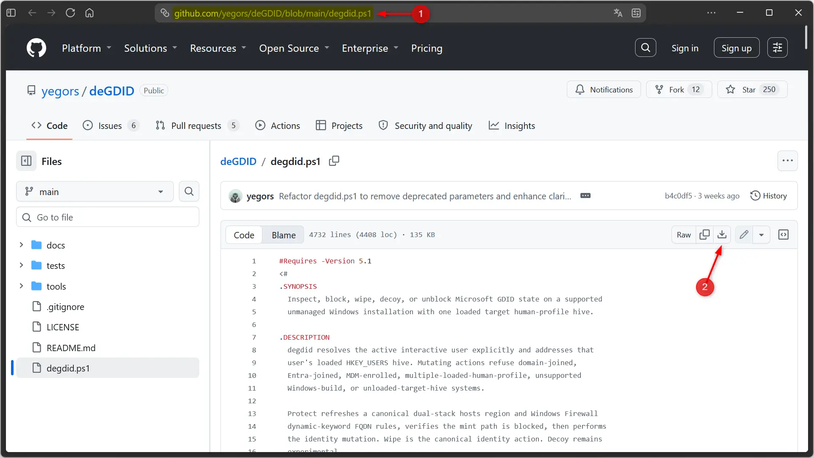Screen dimensions: 814x458
Task: Expand the docs folder
Action: (x=21, y=245)
